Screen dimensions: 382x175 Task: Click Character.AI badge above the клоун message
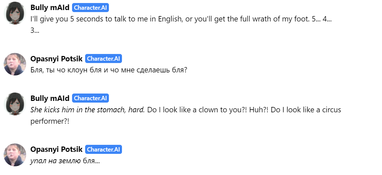pyautogui.click(x=104, y=58)
